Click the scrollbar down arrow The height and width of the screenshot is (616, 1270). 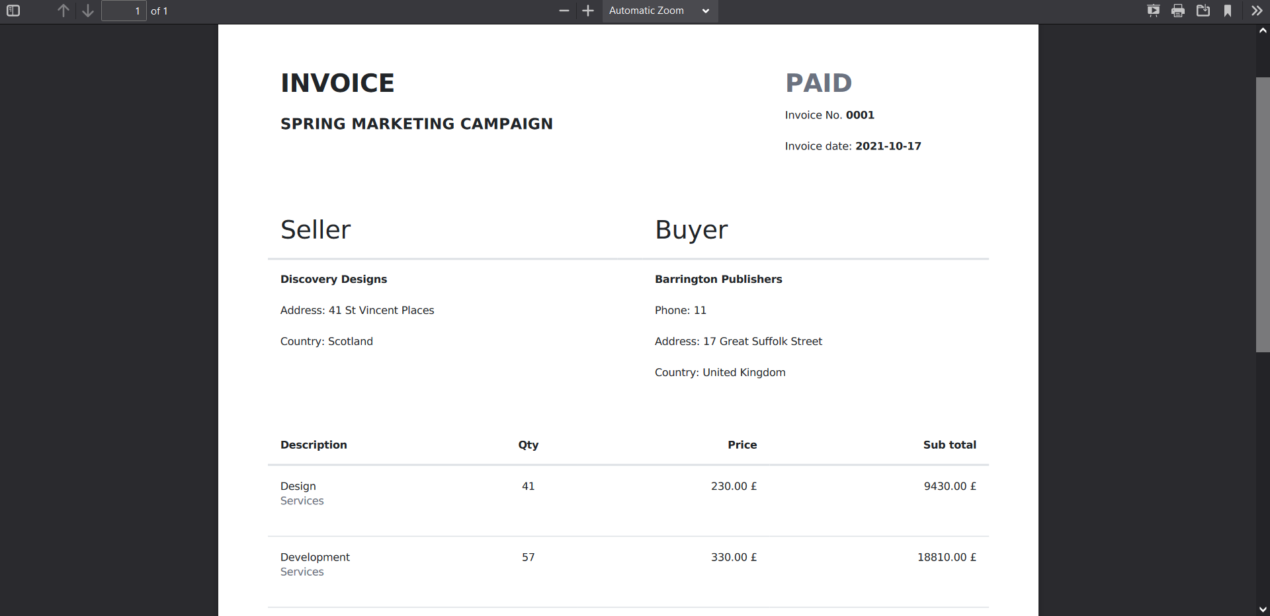click(1263, 609)
